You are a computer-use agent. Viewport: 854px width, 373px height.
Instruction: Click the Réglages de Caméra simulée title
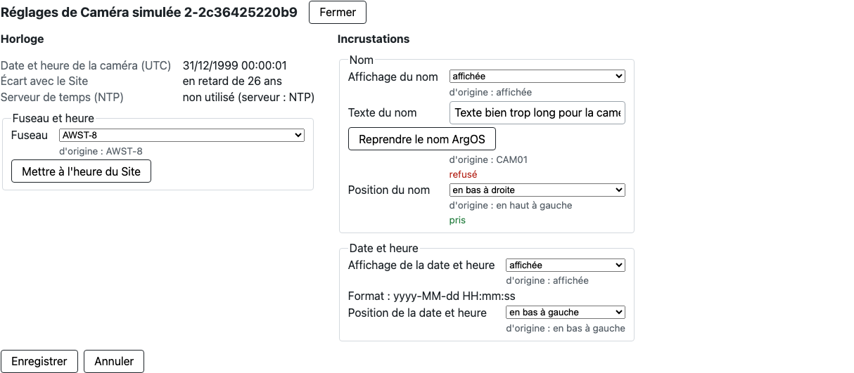point(149,12)
